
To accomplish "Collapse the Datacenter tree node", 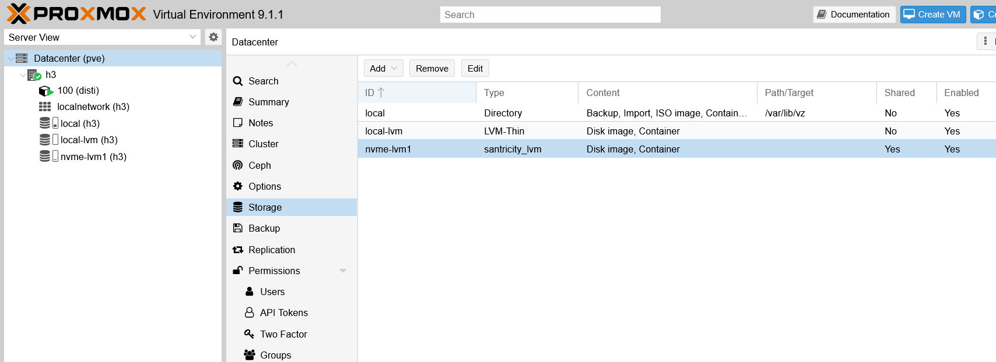I will 10,58.
